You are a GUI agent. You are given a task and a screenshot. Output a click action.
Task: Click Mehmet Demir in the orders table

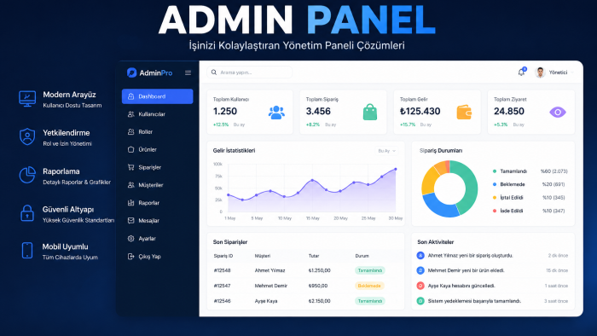[x=271, y=286]
